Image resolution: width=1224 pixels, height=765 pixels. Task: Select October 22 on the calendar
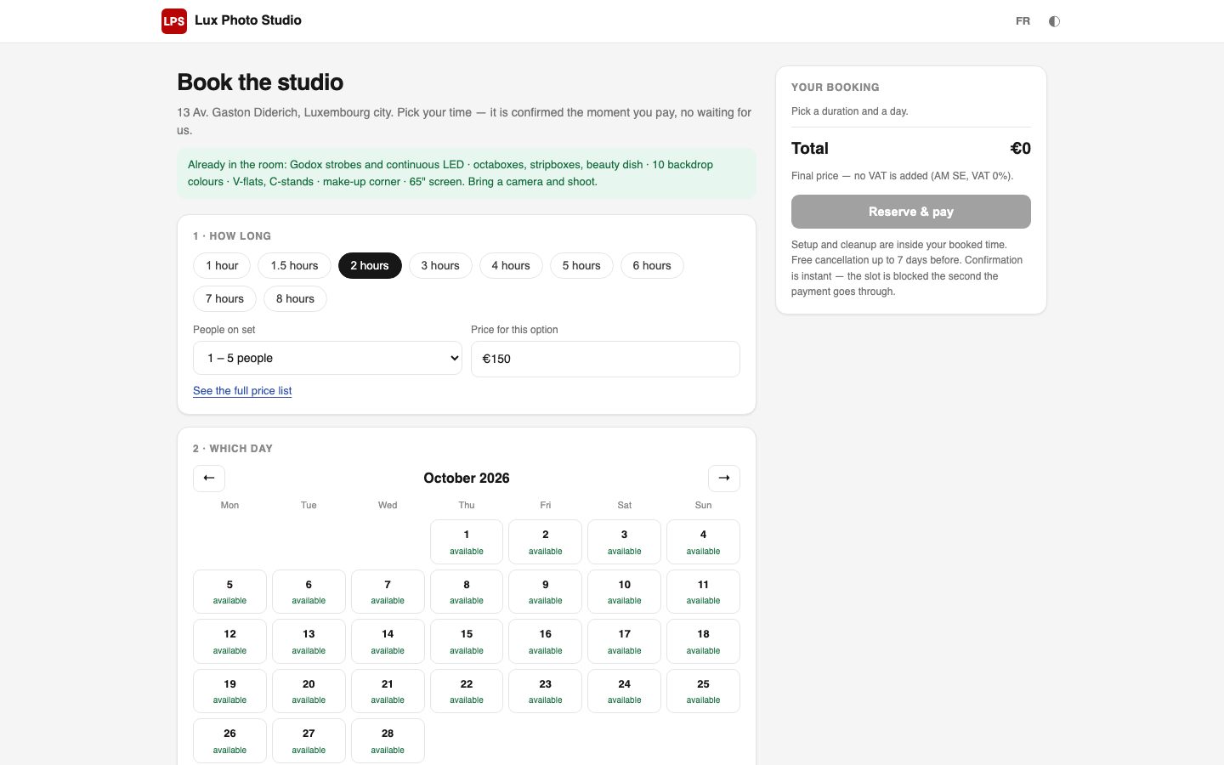click(467, 691)
